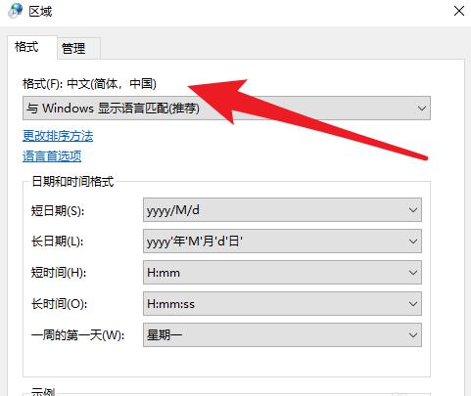471x396 pixels.
Task: Click the 长时间(O): label
Action: tap(59, 304)
